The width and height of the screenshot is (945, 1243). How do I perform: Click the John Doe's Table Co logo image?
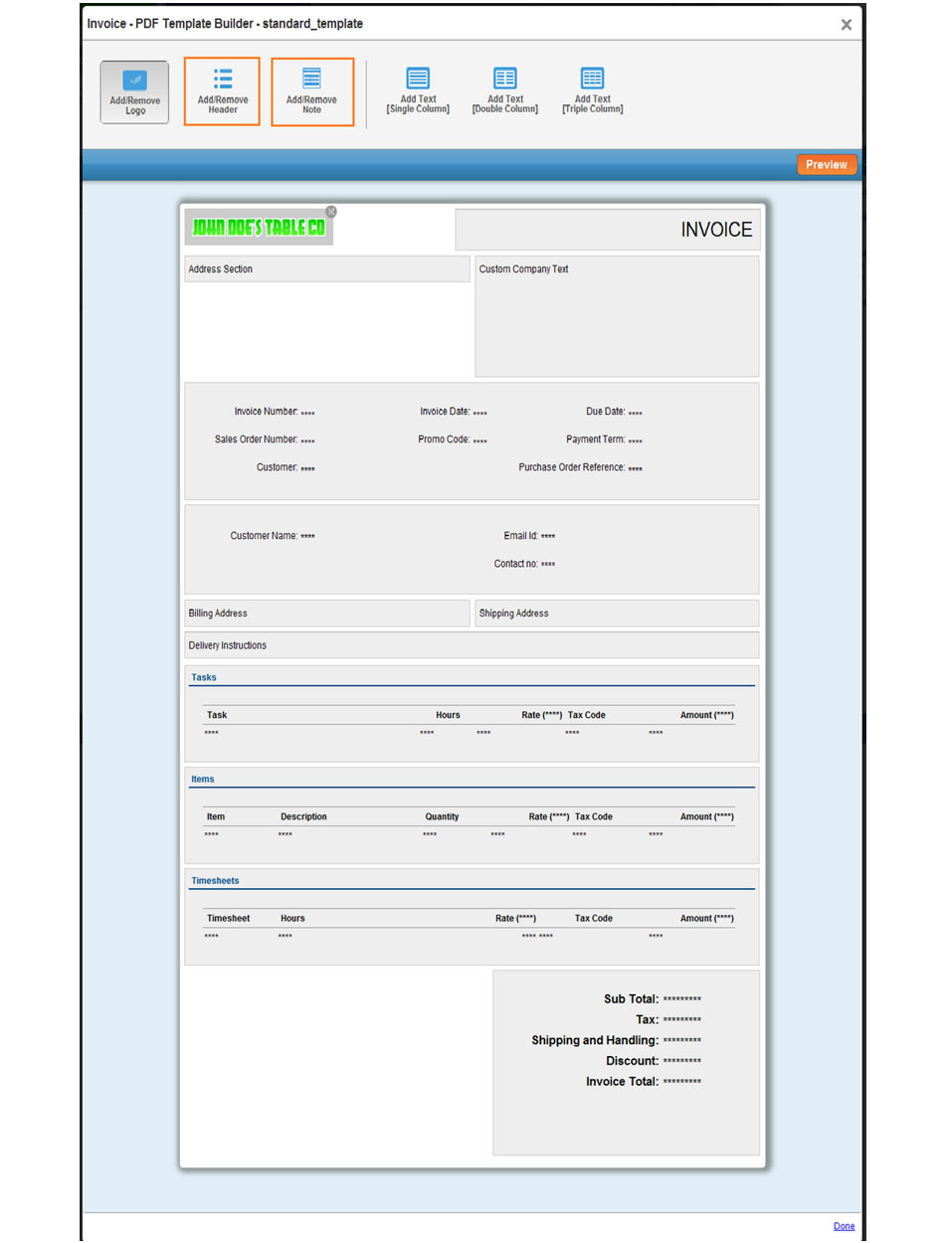pyautogui.click(x=259, y=227)
